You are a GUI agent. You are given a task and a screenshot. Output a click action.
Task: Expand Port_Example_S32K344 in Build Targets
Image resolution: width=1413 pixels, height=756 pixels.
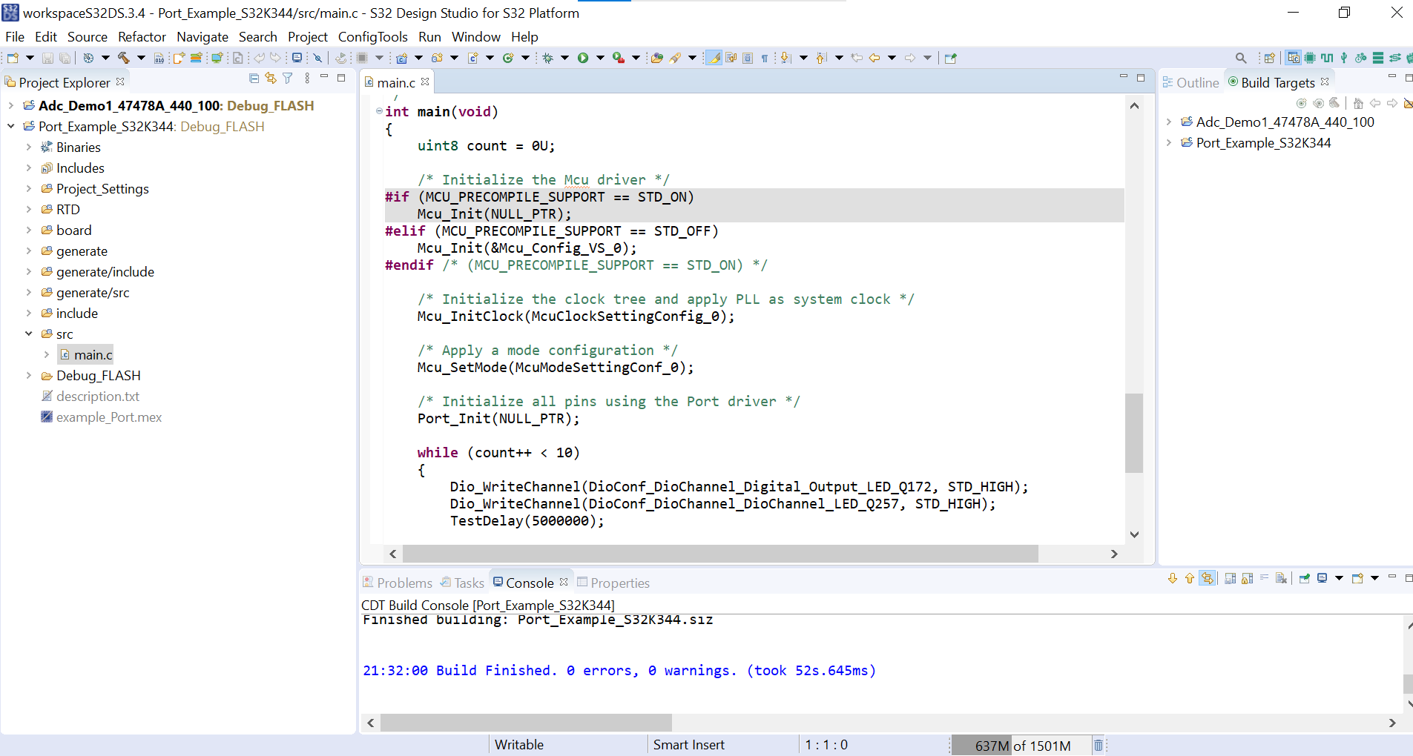point(1169,142)
